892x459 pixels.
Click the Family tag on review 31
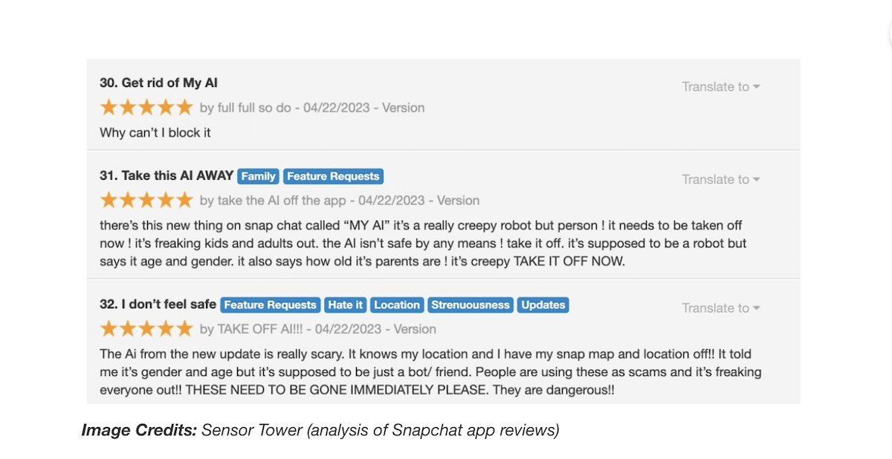258,177
